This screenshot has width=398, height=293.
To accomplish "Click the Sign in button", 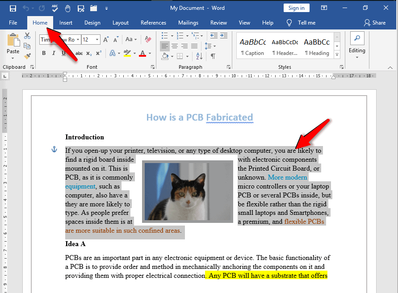I will 296,8.
